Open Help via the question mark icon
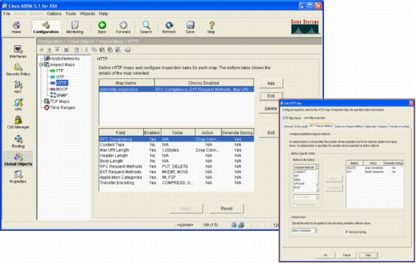The width and height of the screenshot is (416, 264). point(212,27)
